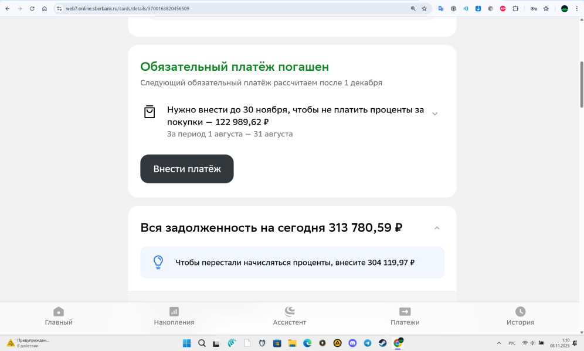584x351 pixels.
Task: Click the Платежи arrow icon
Action: point(405,312)
